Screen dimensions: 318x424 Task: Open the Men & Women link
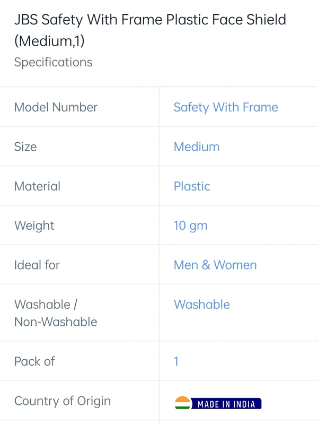[x=215, y=265]
